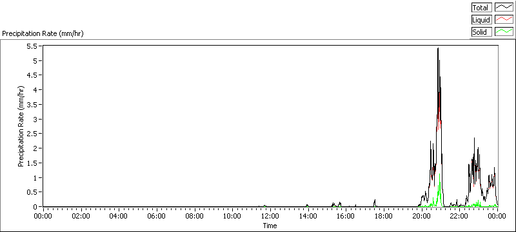Open the Total plot line style swatch
This screenshot has height=232, width=516.
504,8
